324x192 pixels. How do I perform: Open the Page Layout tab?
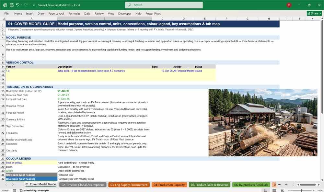coord(56,13)
